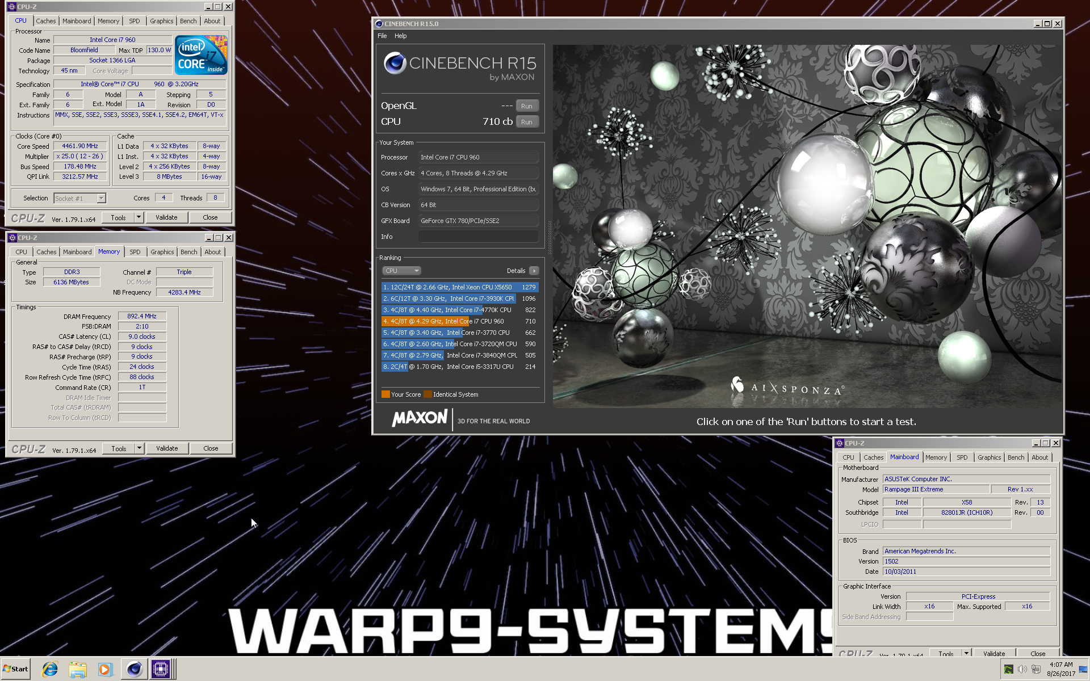Viewport: 1090px width, 681px height.
Task: Click Close button in top CPU-Z window
Action: point(210,217)
